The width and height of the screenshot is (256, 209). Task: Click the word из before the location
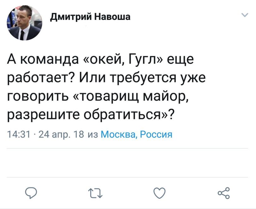(92, 135)
